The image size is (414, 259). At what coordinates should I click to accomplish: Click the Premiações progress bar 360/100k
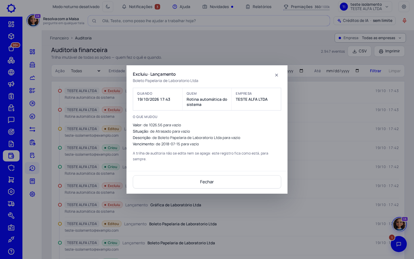(x=306, y=10)
